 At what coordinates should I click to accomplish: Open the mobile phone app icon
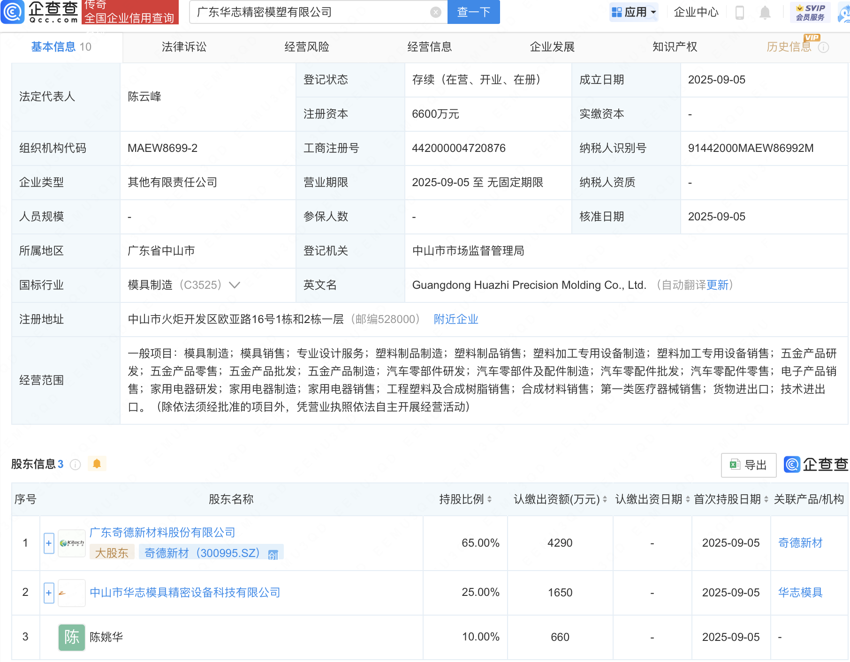pos(740,12)
